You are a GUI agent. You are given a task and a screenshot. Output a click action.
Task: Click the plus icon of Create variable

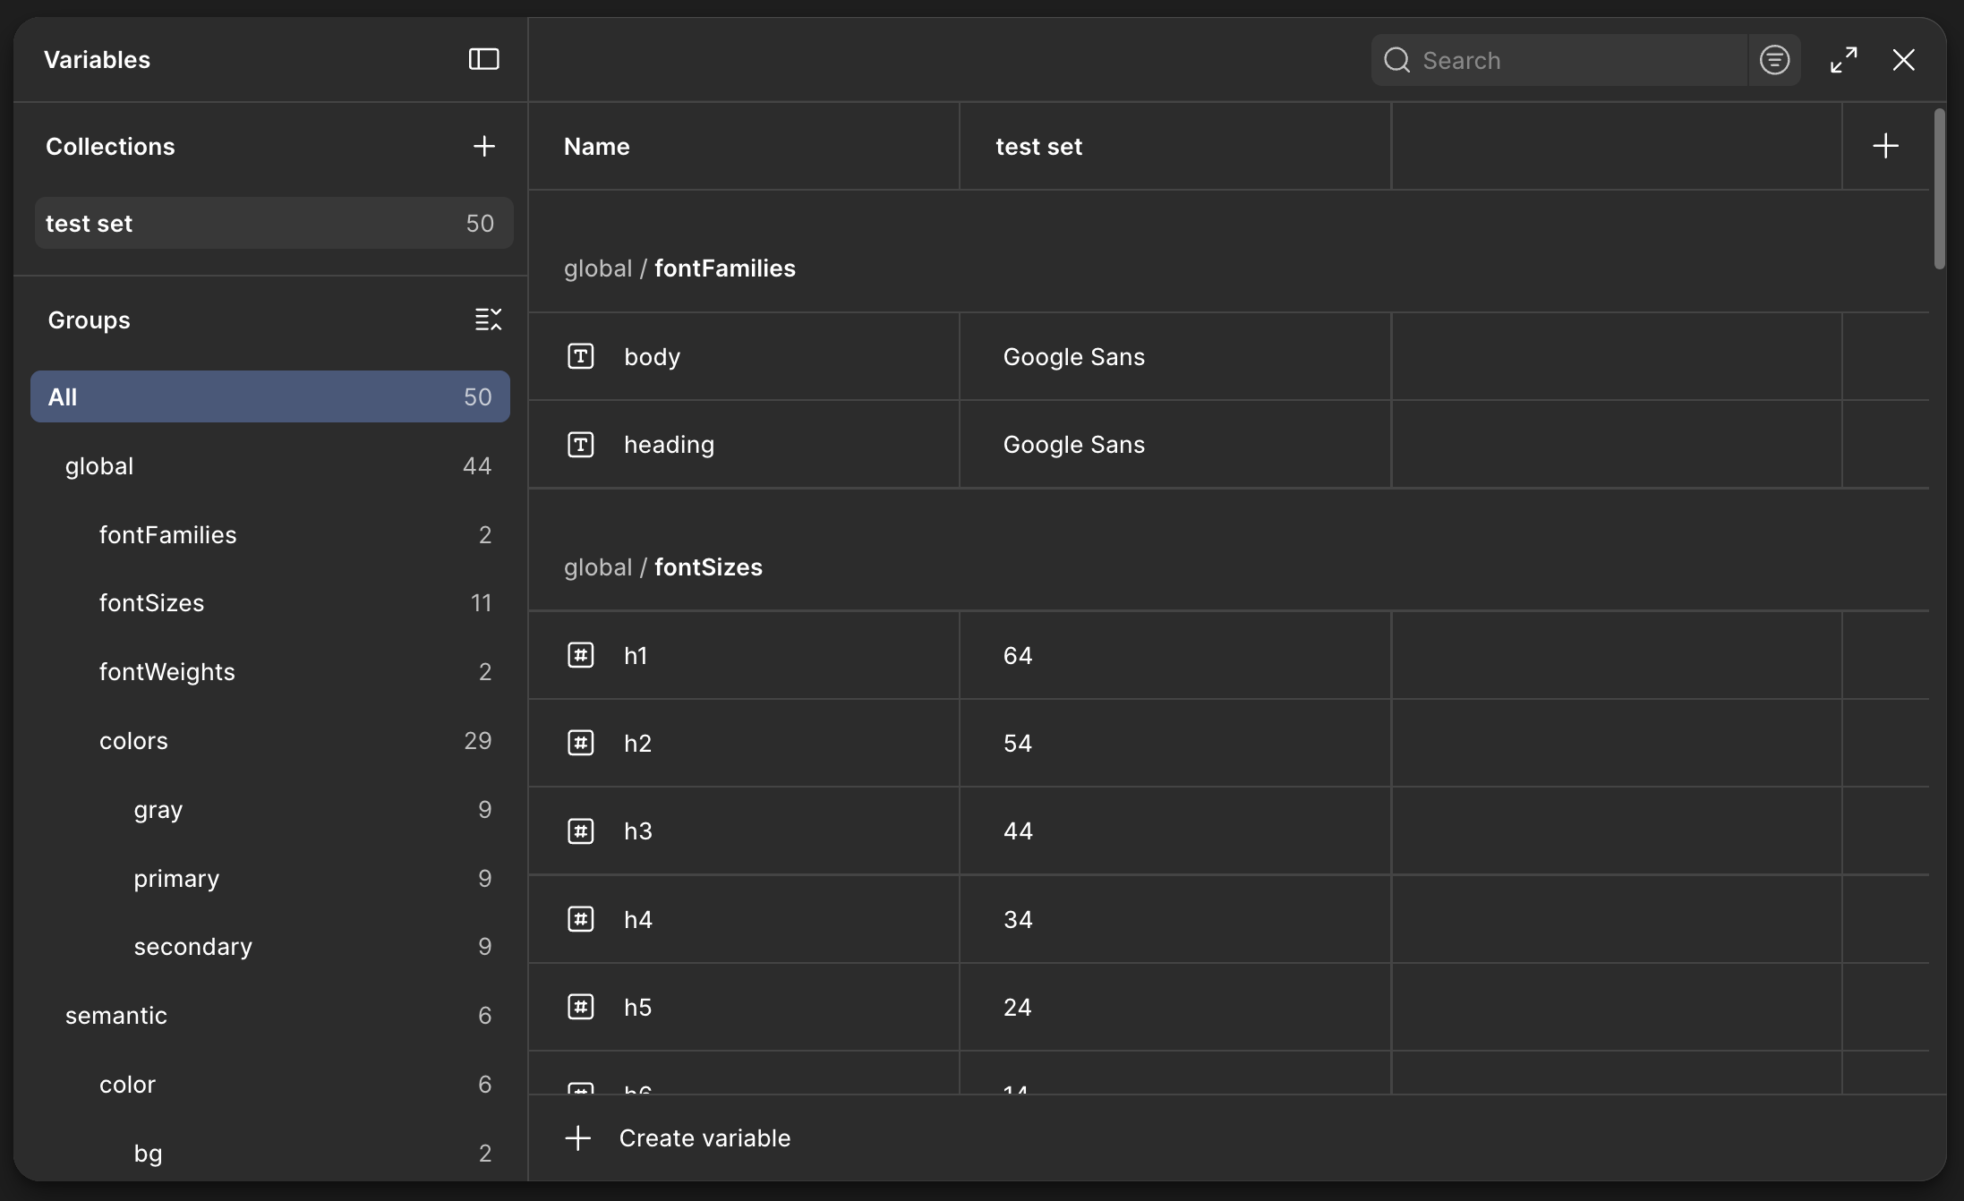[578, 1138]
